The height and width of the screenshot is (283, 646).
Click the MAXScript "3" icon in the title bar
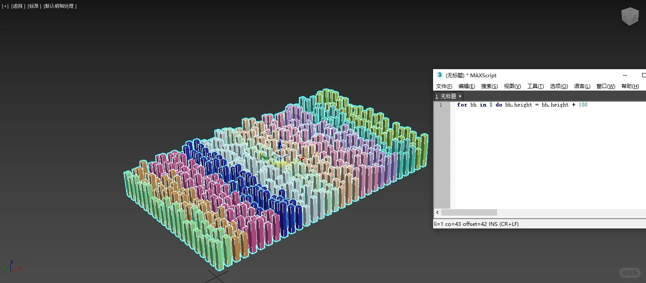[440, 75]
